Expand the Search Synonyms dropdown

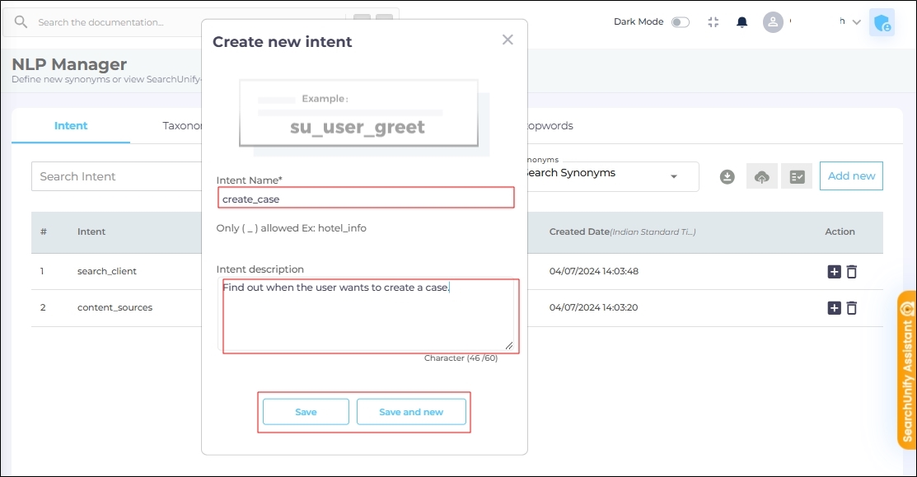673,176
